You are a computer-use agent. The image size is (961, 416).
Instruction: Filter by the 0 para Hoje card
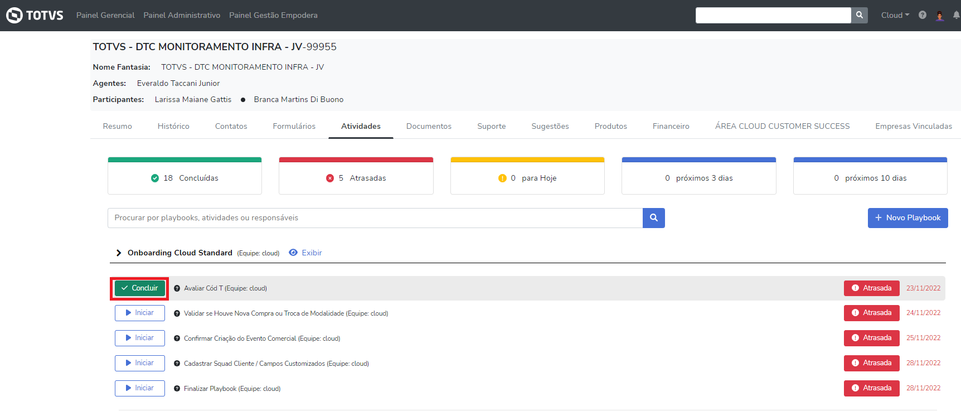pos(527,176)
